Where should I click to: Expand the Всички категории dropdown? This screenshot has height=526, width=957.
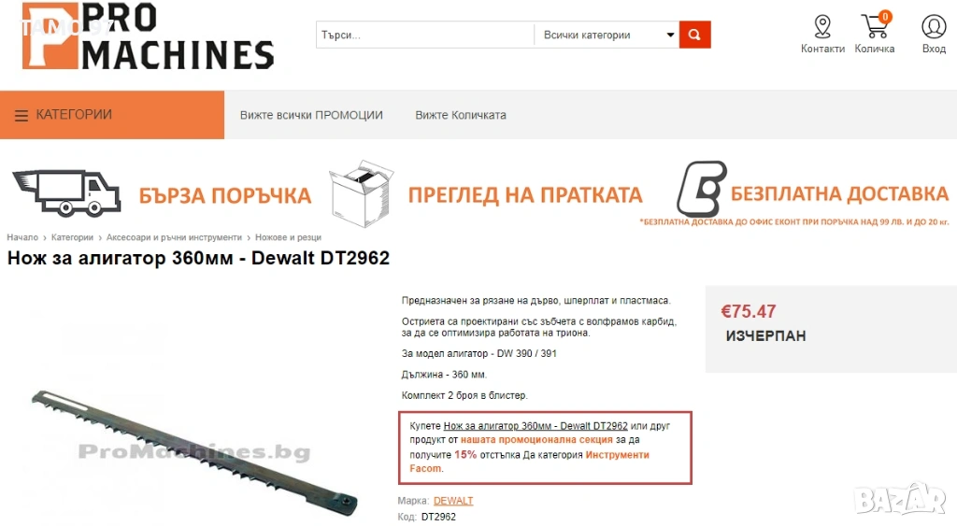point(607,35)
